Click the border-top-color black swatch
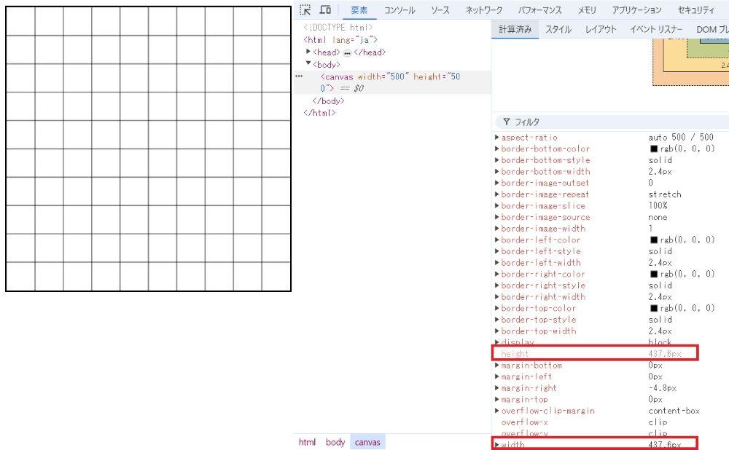 click(654, 308)
